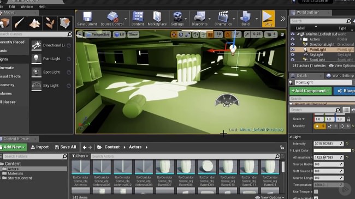Maximize or restore the viewport
Image resolution: width=355 pixels, height=199 pixels.
point(282,34)
